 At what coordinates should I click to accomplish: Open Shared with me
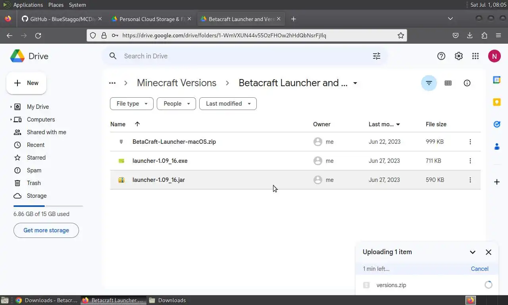[46, 132]
